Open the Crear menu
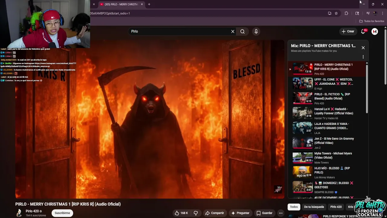 pos(348,31)
